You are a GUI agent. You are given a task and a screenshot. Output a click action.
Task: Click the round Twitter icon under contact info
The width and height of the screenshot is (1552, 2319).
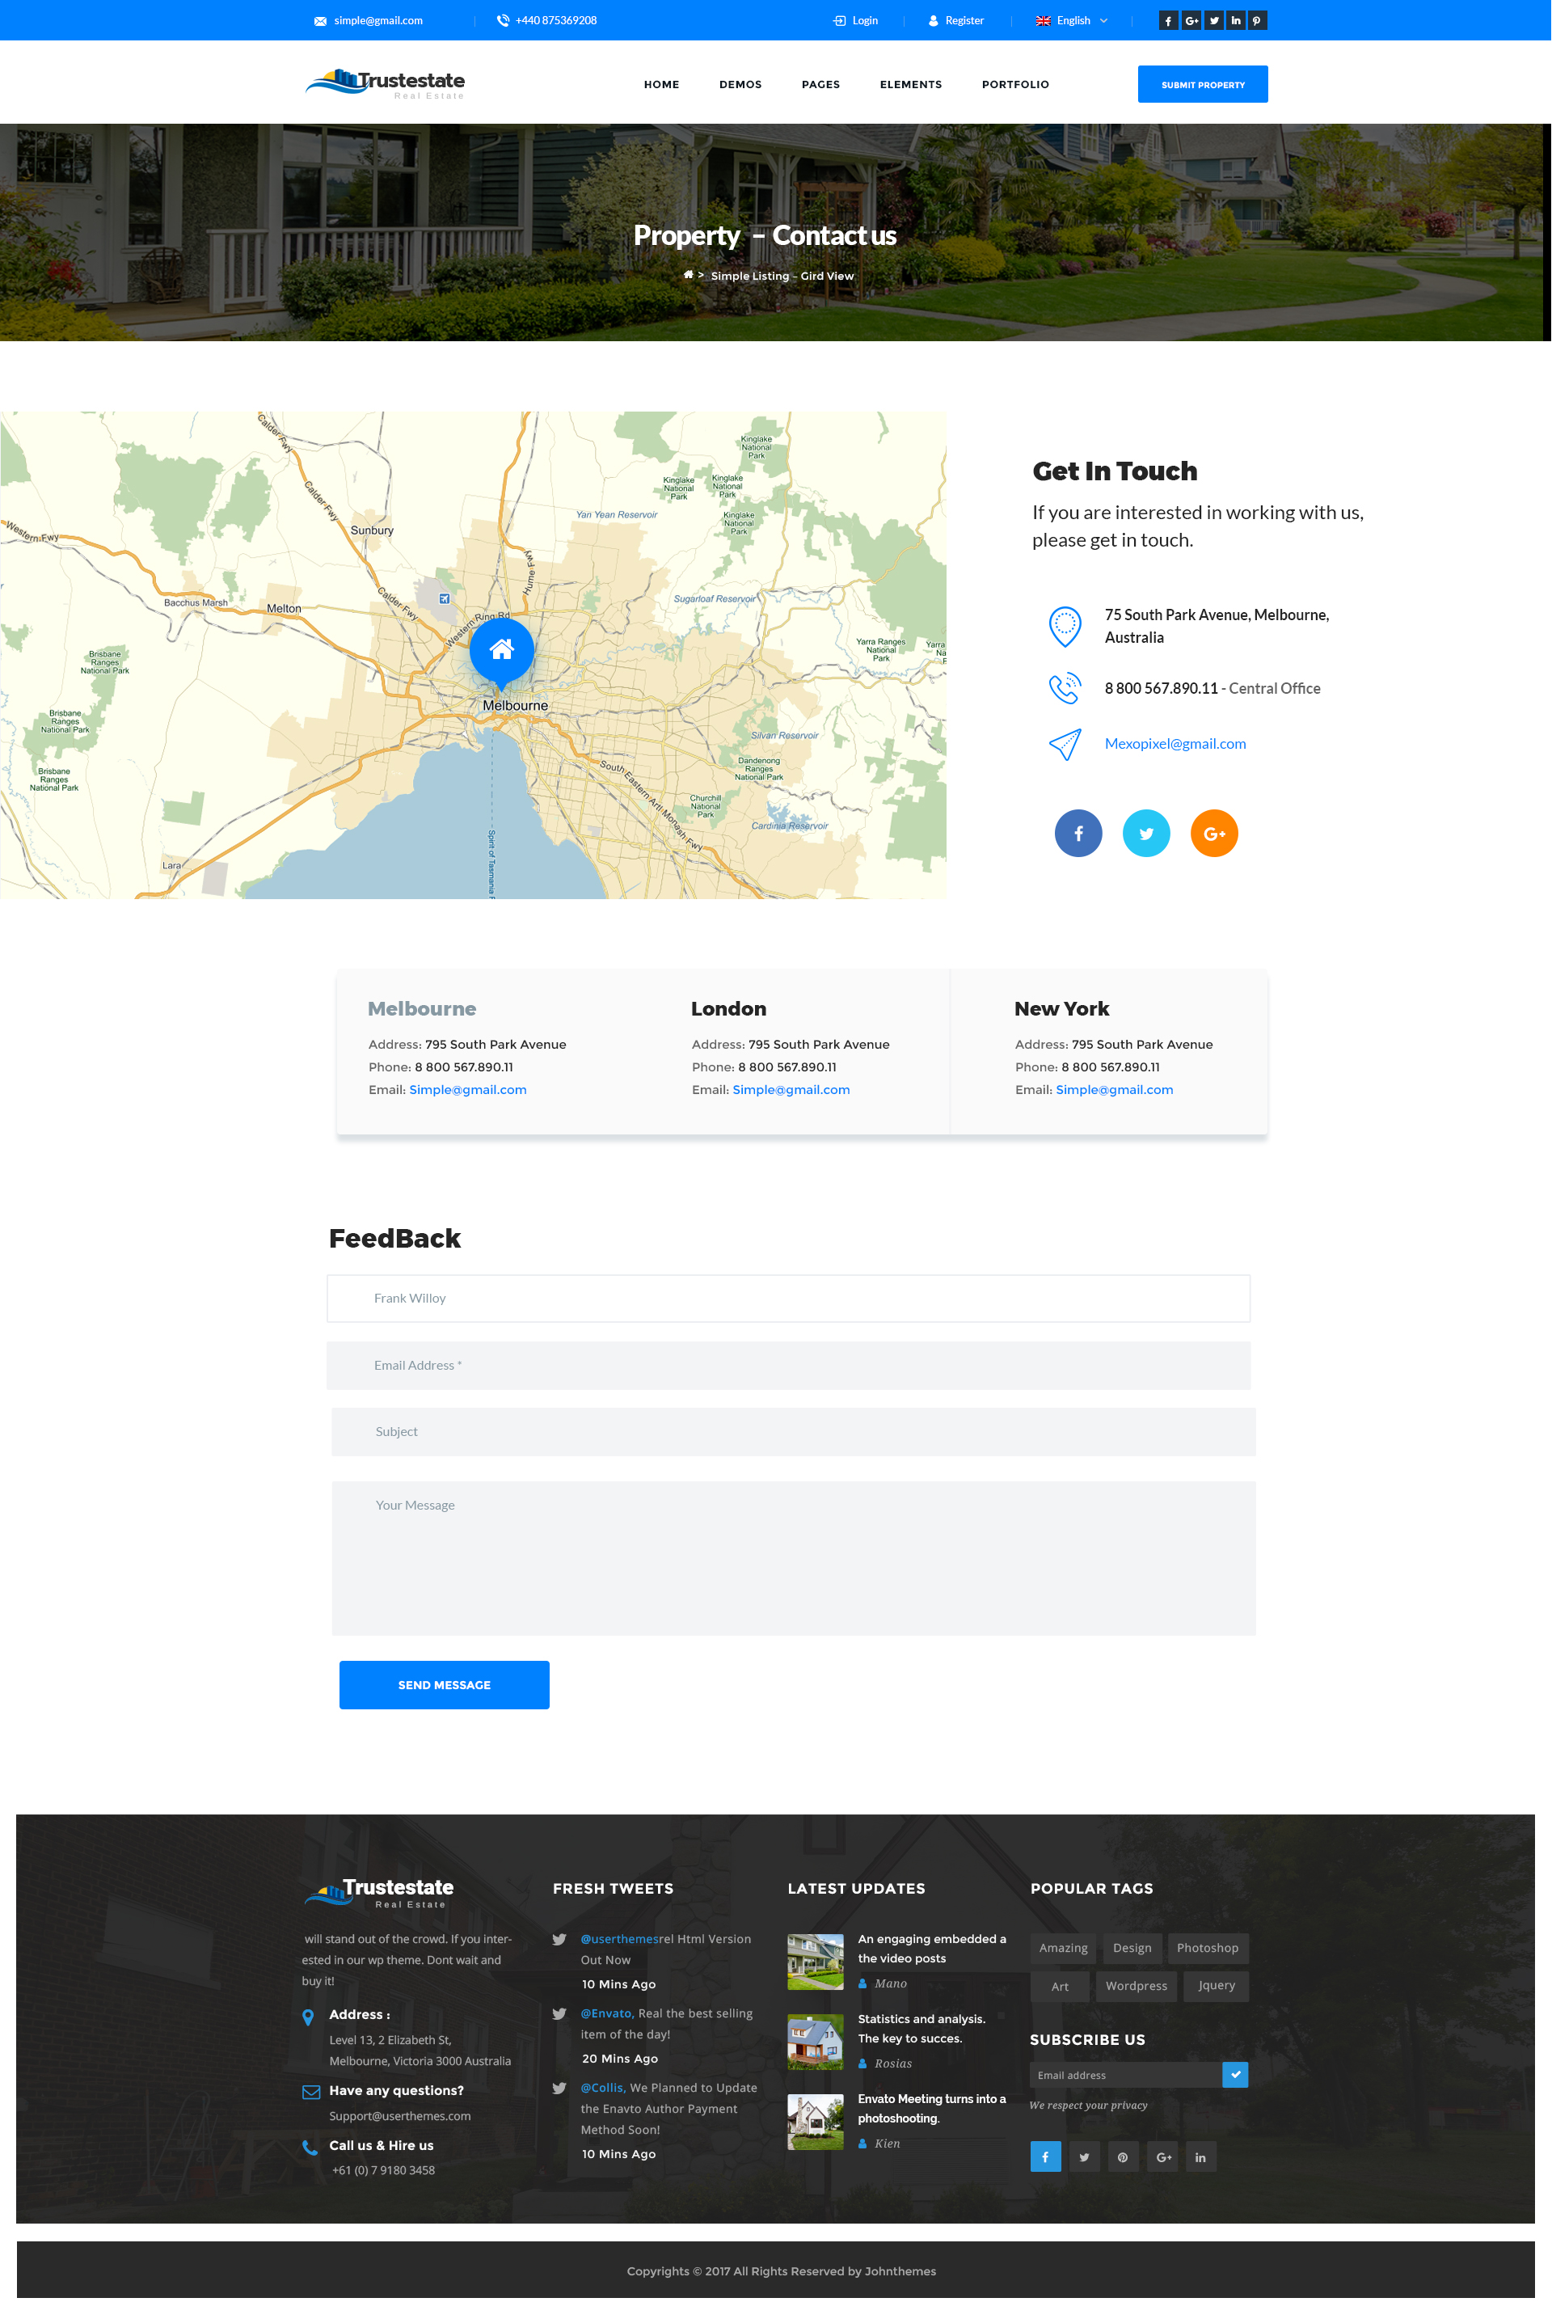coord(1146,834)
